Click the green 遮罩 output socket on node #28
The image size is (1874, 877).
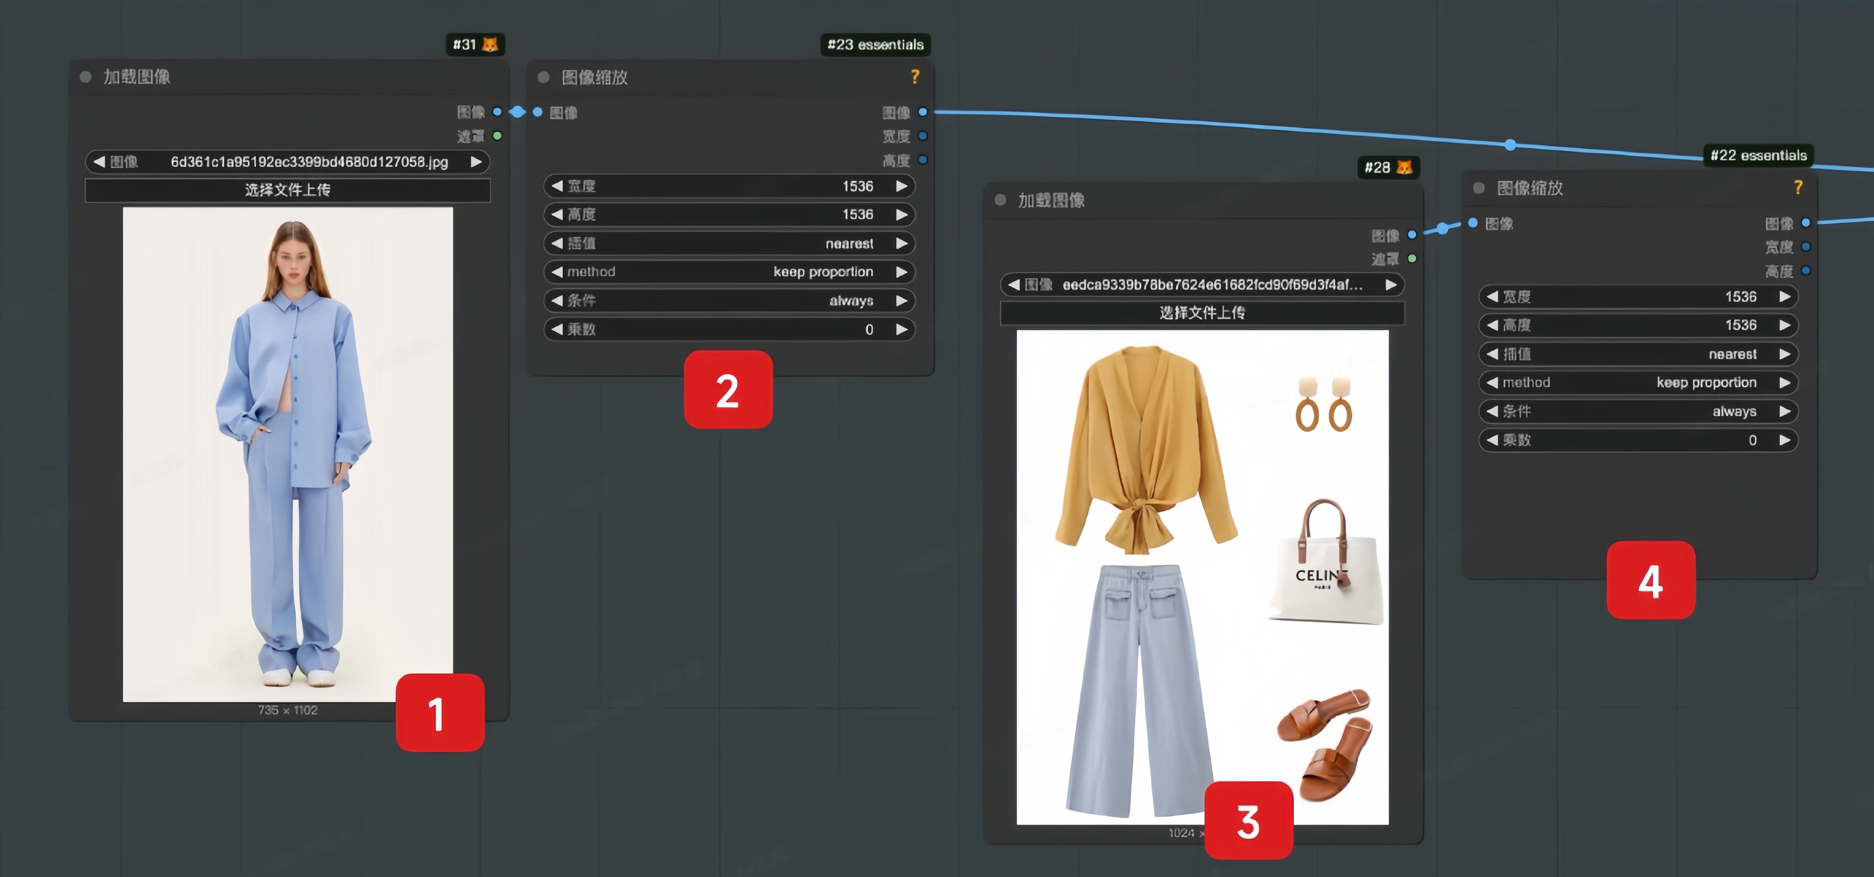tap(1412, 258)
